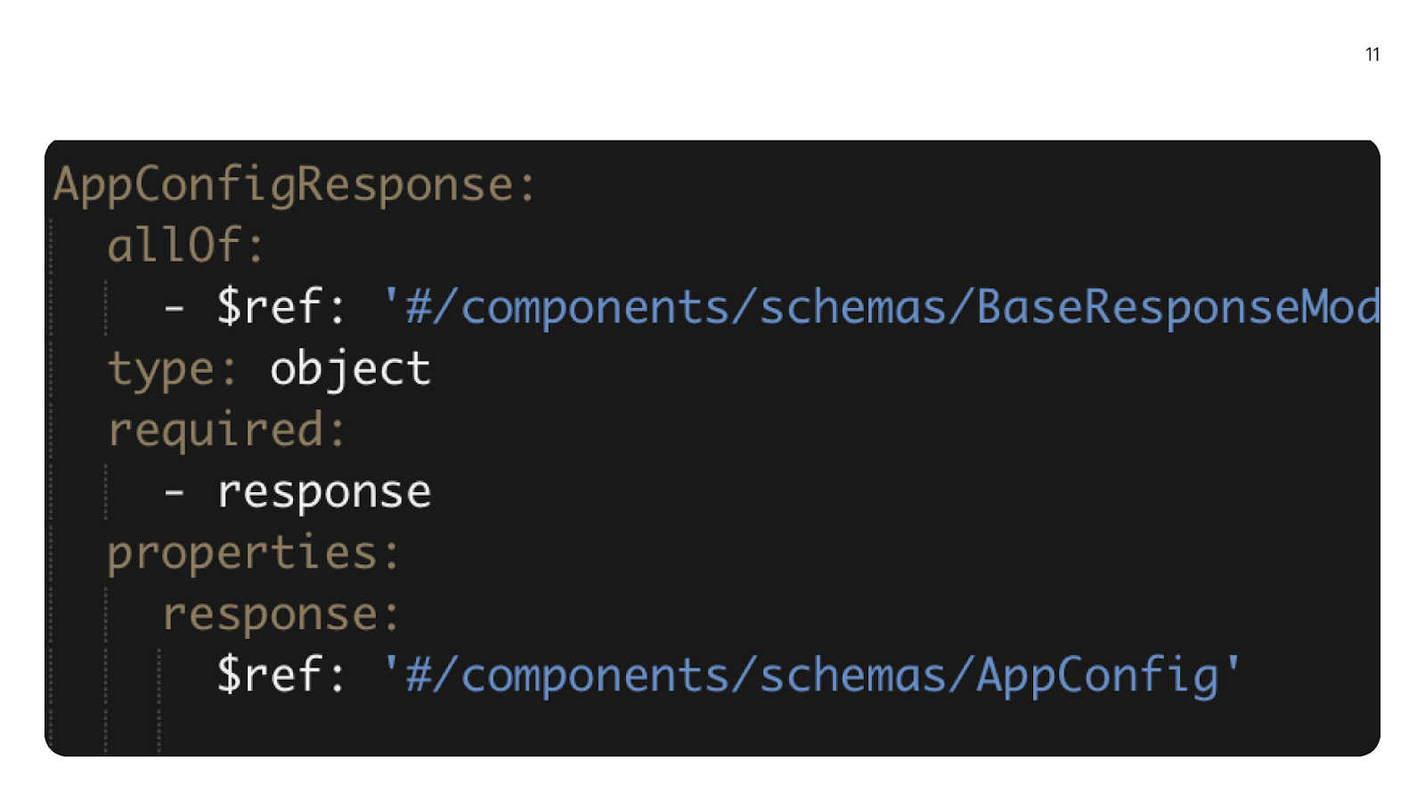Click 'schemas' in the BaseResponse reference path
The height and width of the screenshot is (801, 1425).
coord(852,307)
